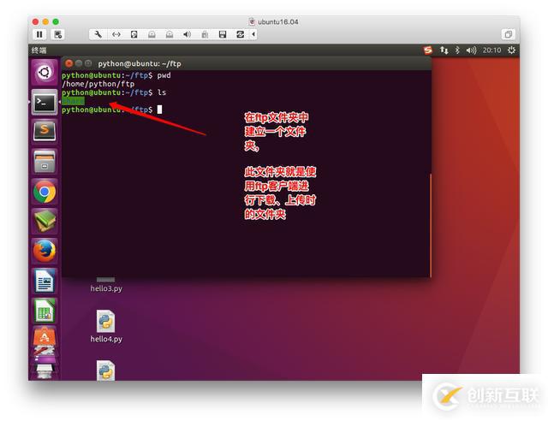Click the USB device icon in VM toolbar
Viewport: 548px width, 421px height.
click(205, 34)
